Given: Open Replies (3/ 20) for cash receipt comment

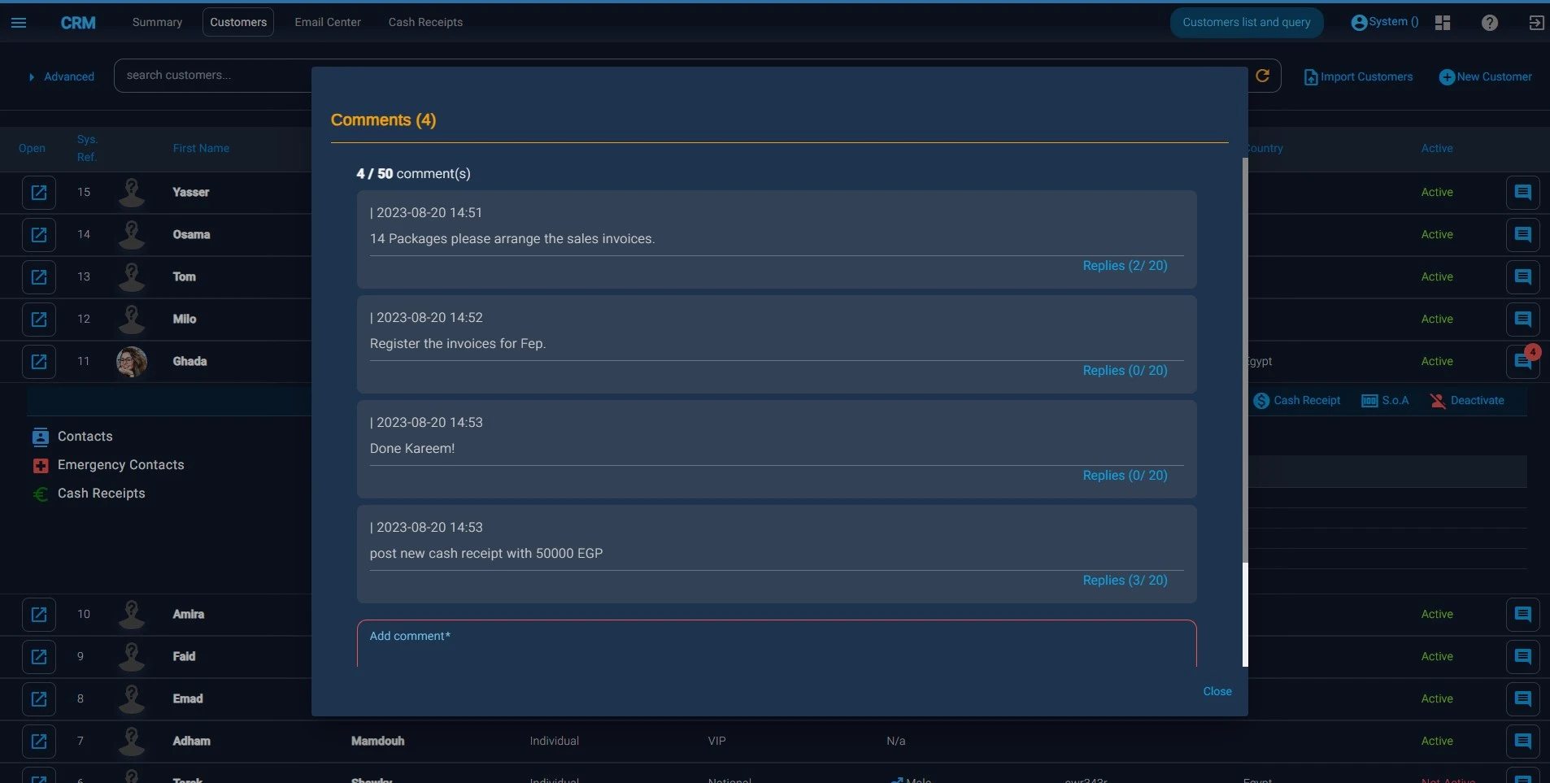Looking at the screenshot, I should (1125, 581).
